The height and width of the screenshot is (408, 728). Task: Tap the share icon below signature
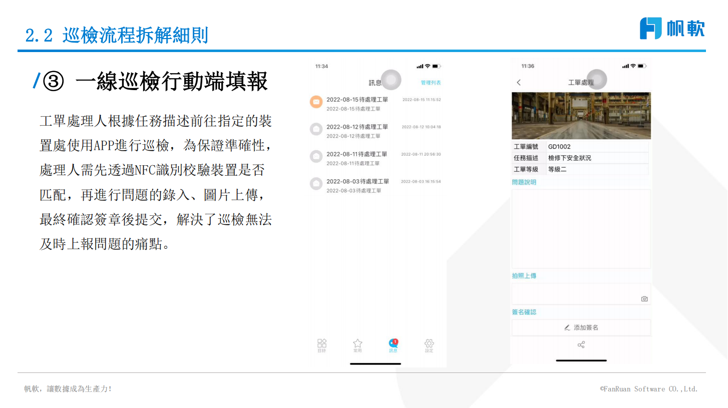(581, 345)
